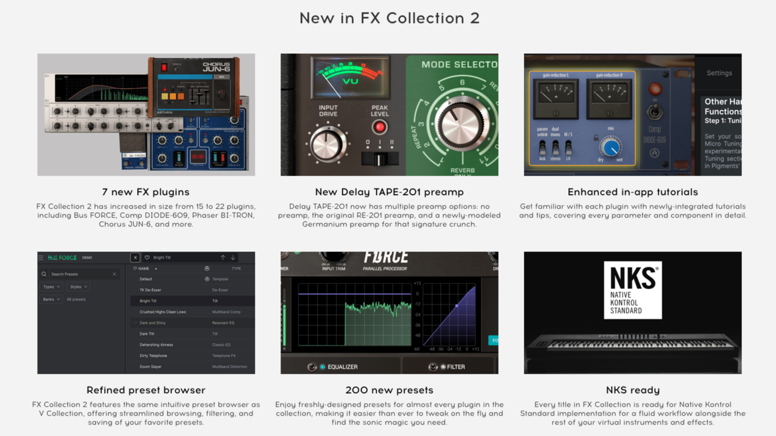
Task: Click the gain reduction L meter
Action: (x=556, y=98)
